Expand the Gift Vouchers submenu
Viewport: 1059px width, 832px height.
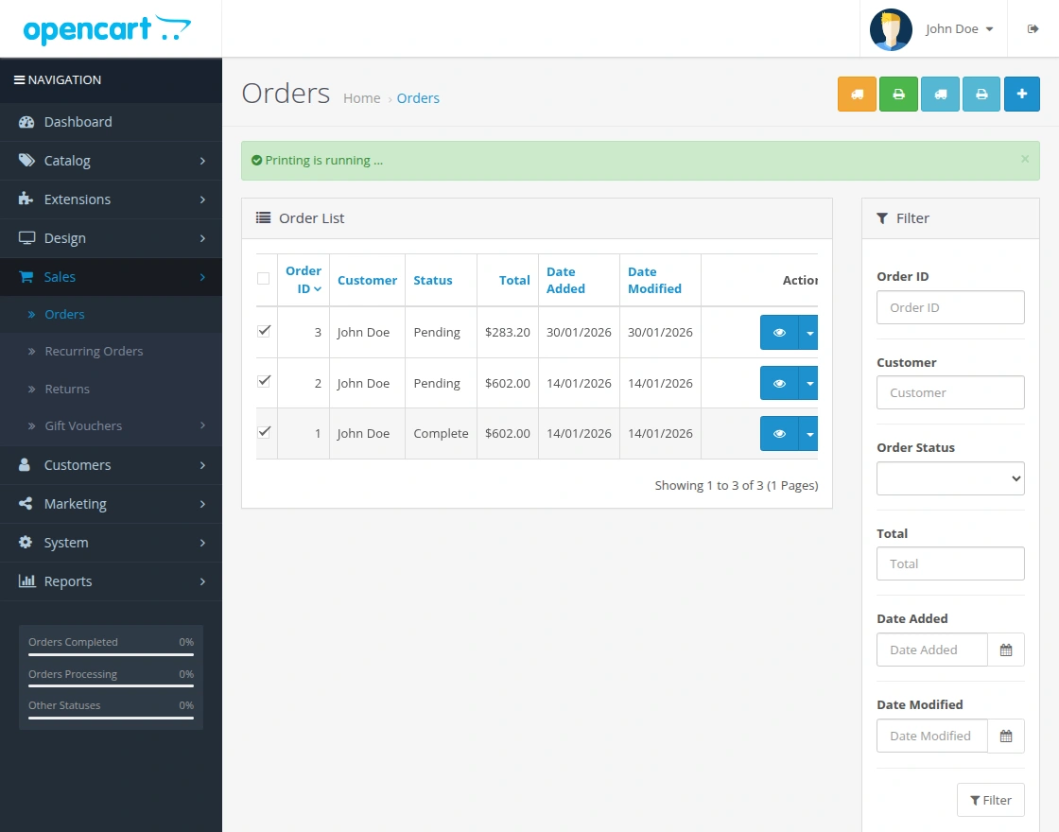tap(111, 426)
